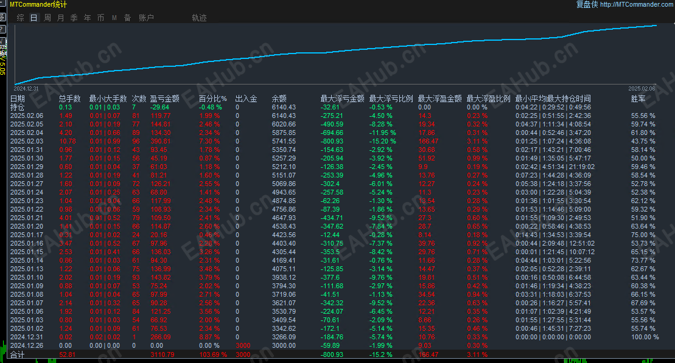Click the MTCommander统计 panel title

38,4
